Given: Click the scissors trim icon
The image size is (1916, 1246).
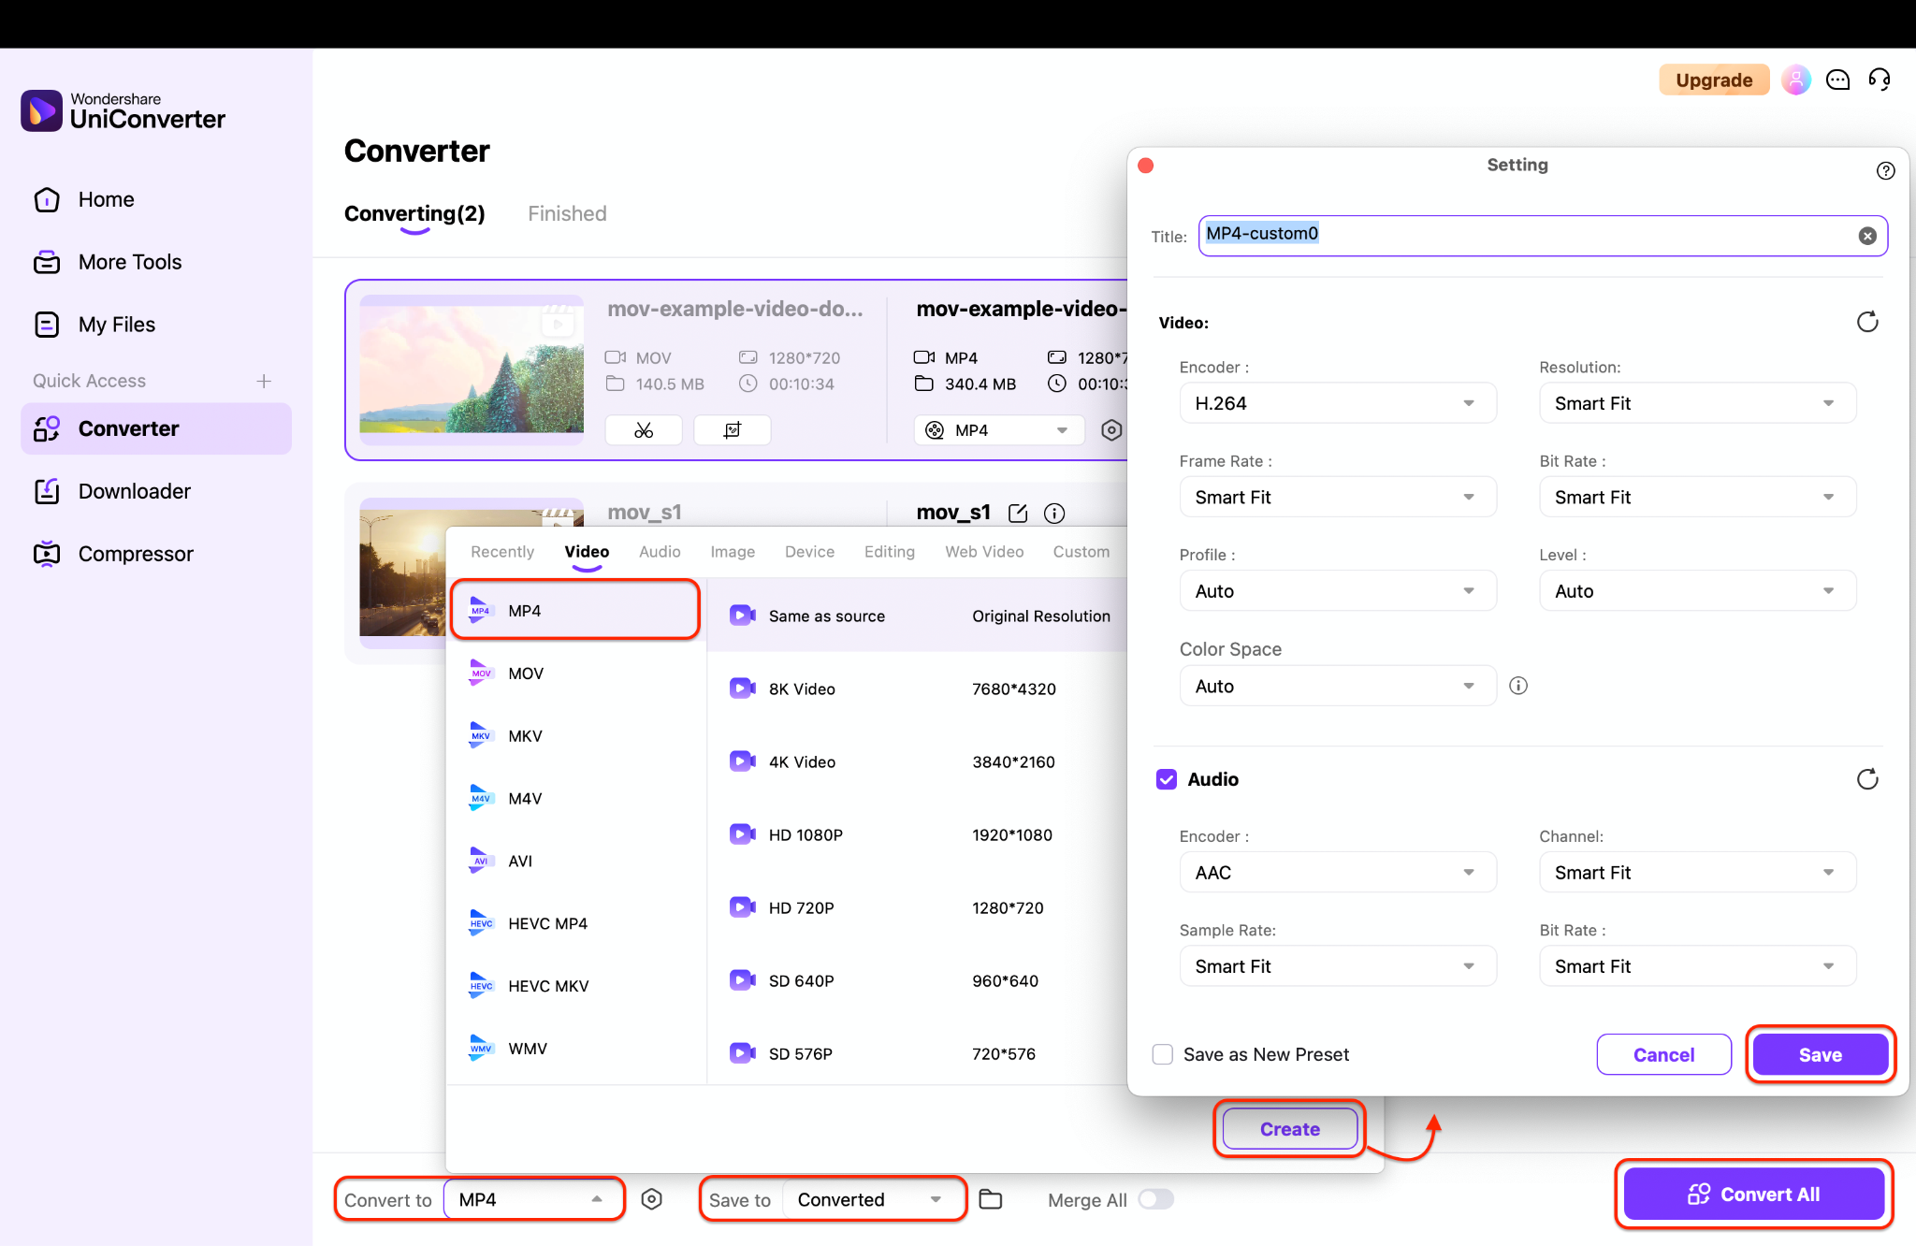Looking at the screenshot, I should tap(644, 430).
